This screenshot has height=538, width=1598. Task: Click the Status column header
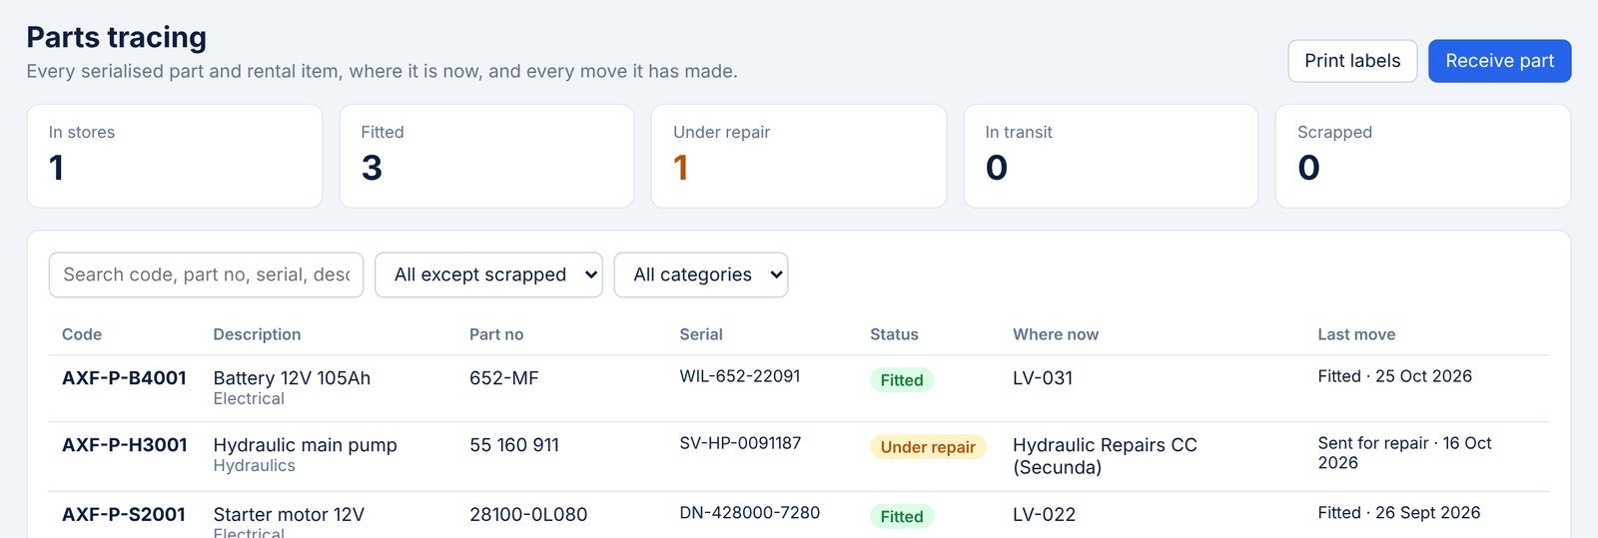894,334
